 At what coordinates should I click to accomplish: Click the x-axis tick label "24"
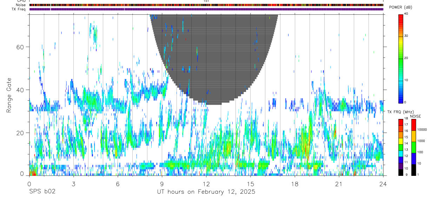tap(383, 184)
